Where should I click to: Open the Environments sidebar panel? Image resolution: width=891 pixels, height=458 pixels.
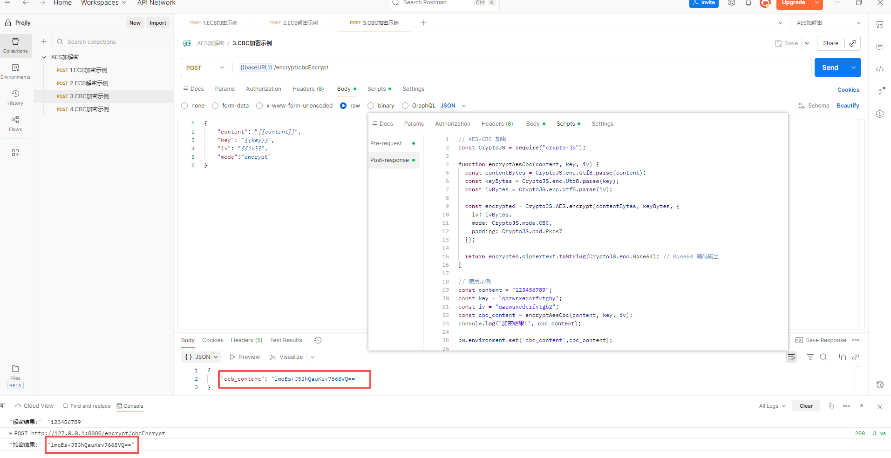point(15,72)
